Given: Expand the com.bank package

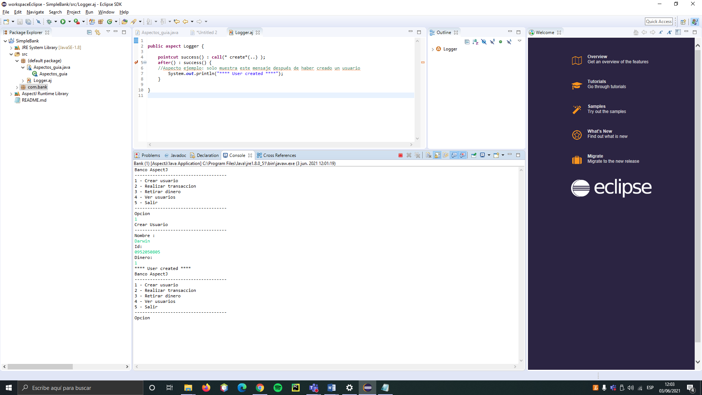Looking at the screenshot, I should [x=17, y=87].
